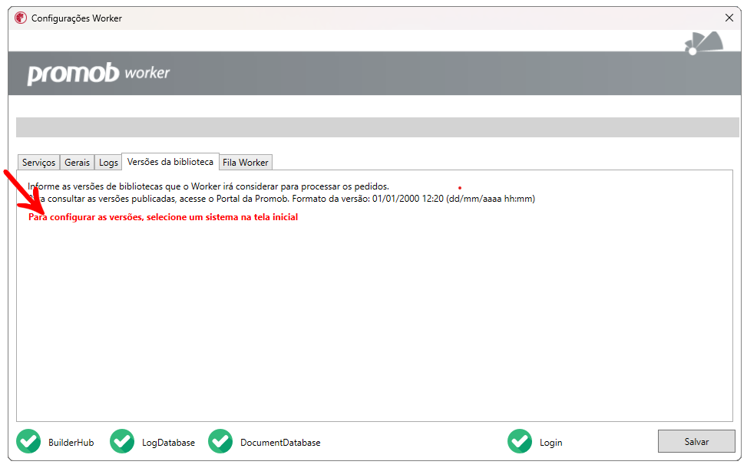Click the Salvar button
The width and height of the screenshot is (747, 468).
[696, 441]
